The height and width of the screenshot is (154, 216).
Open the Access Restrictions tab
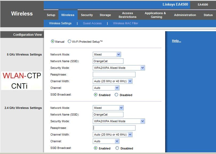[x=127, y=15]
